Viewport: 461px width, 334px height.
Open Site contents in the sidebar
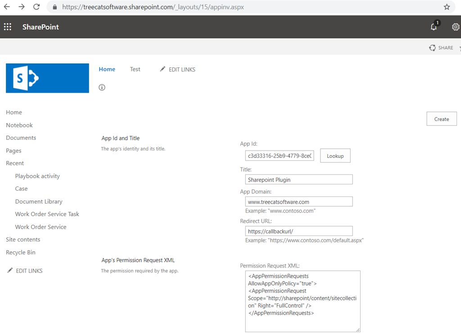tap(23, 240)
